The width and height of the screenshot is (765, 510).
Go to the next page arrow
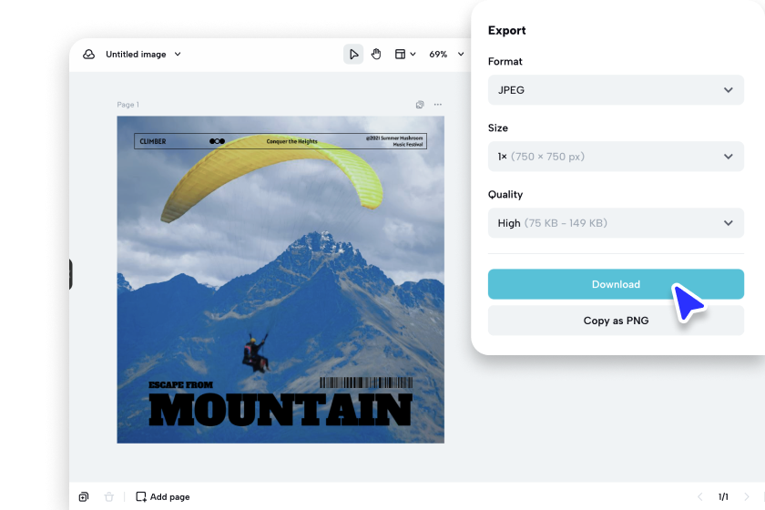click(747, 497)
